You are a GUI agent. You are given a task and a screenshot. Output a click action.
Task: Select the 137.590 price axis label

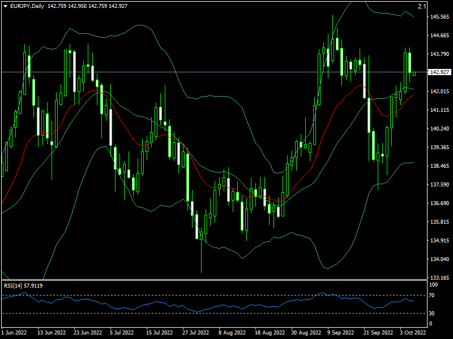440,185
